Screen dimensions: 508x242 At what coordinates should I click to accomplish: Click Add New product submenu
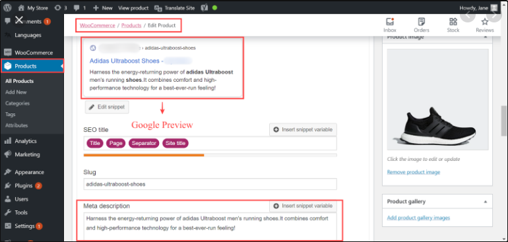pos(16,92)
